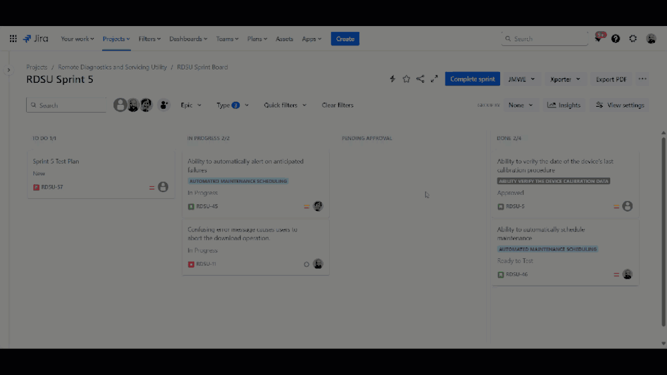The height and width of the screenshot is (375, 667).
Task: Enter full screen mode icon
Action: click(434, 79)
